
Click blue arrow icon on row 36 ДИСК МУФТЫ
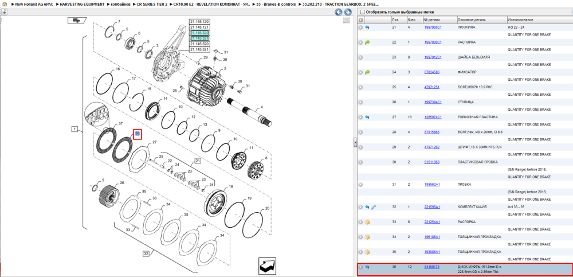367,267
